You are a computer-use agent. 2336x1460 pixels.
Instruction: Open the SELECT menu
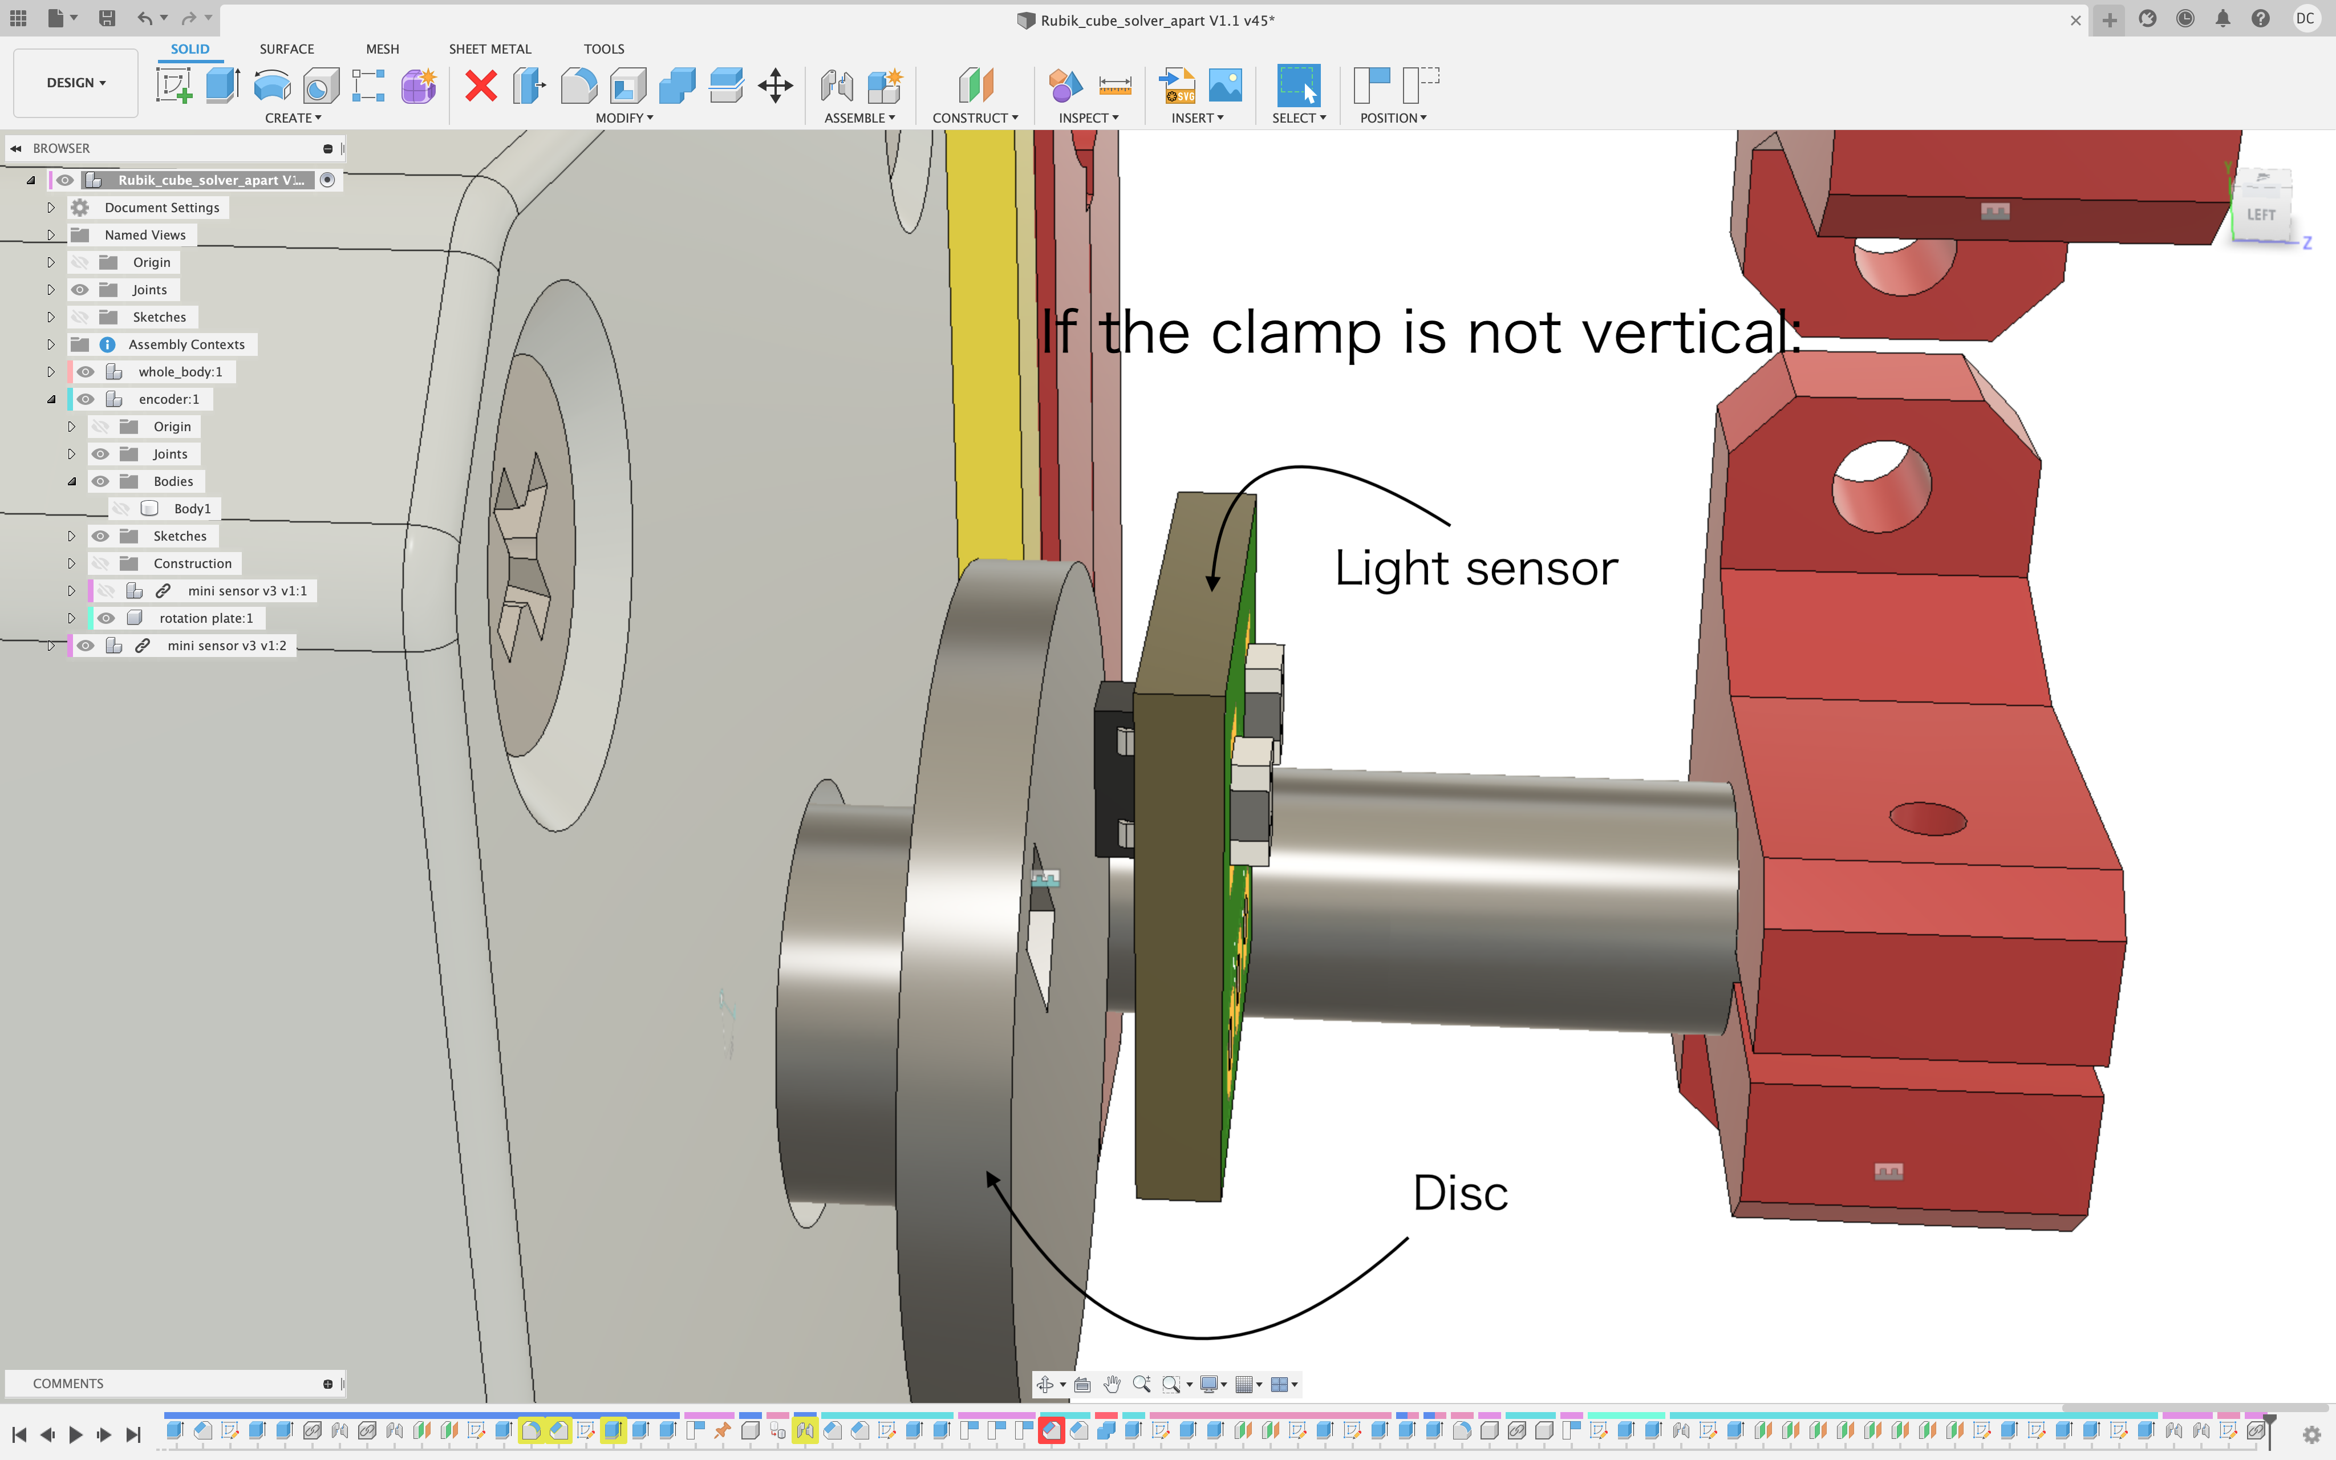click(x=1298, y=118)
